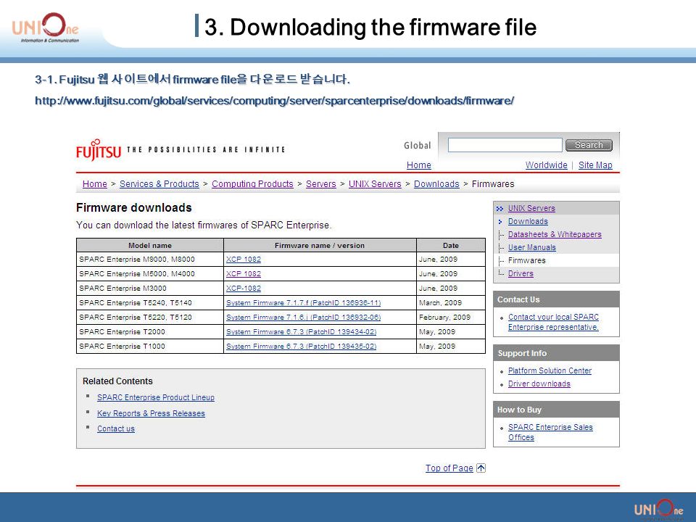Screen dimensions: 696x522
Task: Open Key Reports & Press Releases
Action: coord(151,413)
